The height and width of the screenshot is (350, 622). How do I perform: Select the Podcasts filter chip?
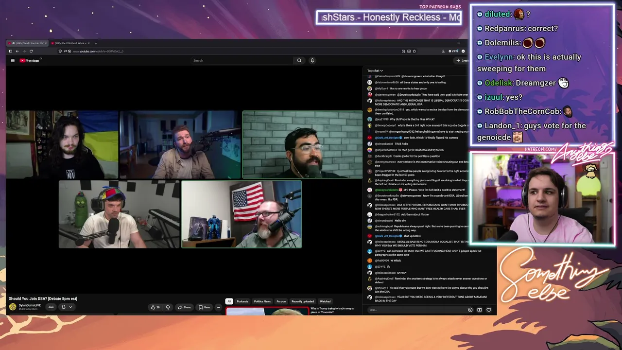click(242, 301)
